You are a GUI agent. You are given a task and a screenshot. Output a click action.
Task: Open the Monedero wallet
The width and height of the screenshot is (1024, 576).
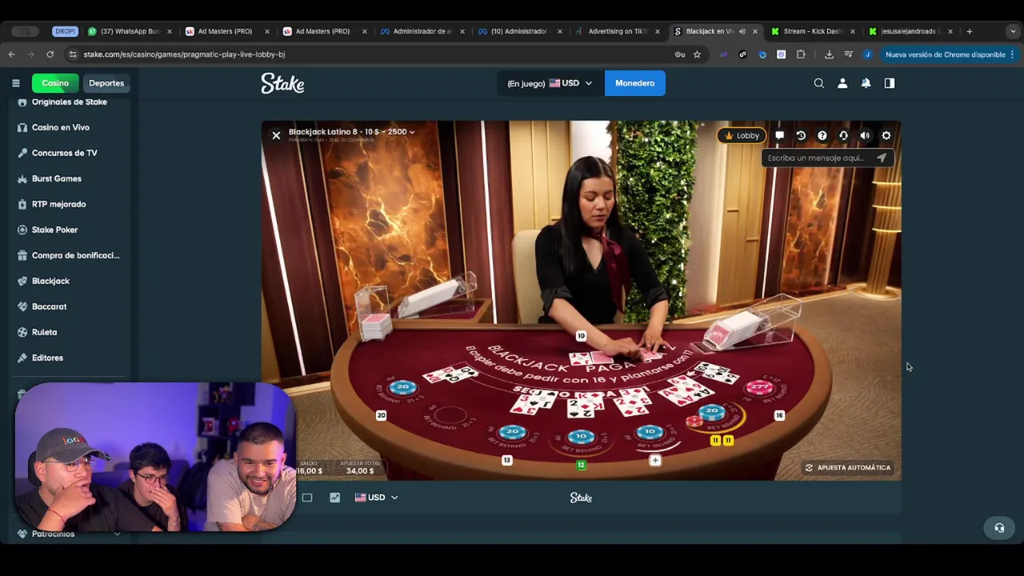[x=634, y=83]
